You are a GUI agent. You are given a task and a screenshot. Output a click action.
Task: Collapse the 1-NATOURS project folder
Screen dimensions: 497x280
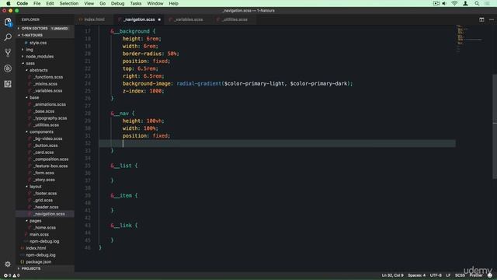(32, 35)
